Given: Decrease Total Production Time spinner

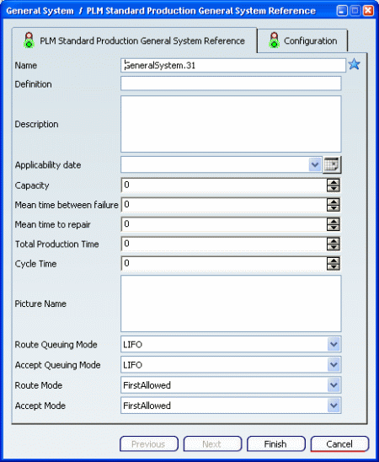Looking at the screenshot, I should [334, 248].
